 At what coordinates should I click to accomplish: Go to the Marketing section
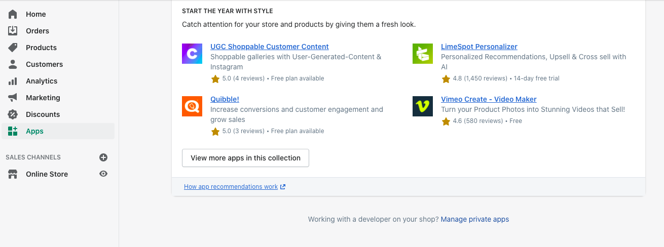click(43, 98)
